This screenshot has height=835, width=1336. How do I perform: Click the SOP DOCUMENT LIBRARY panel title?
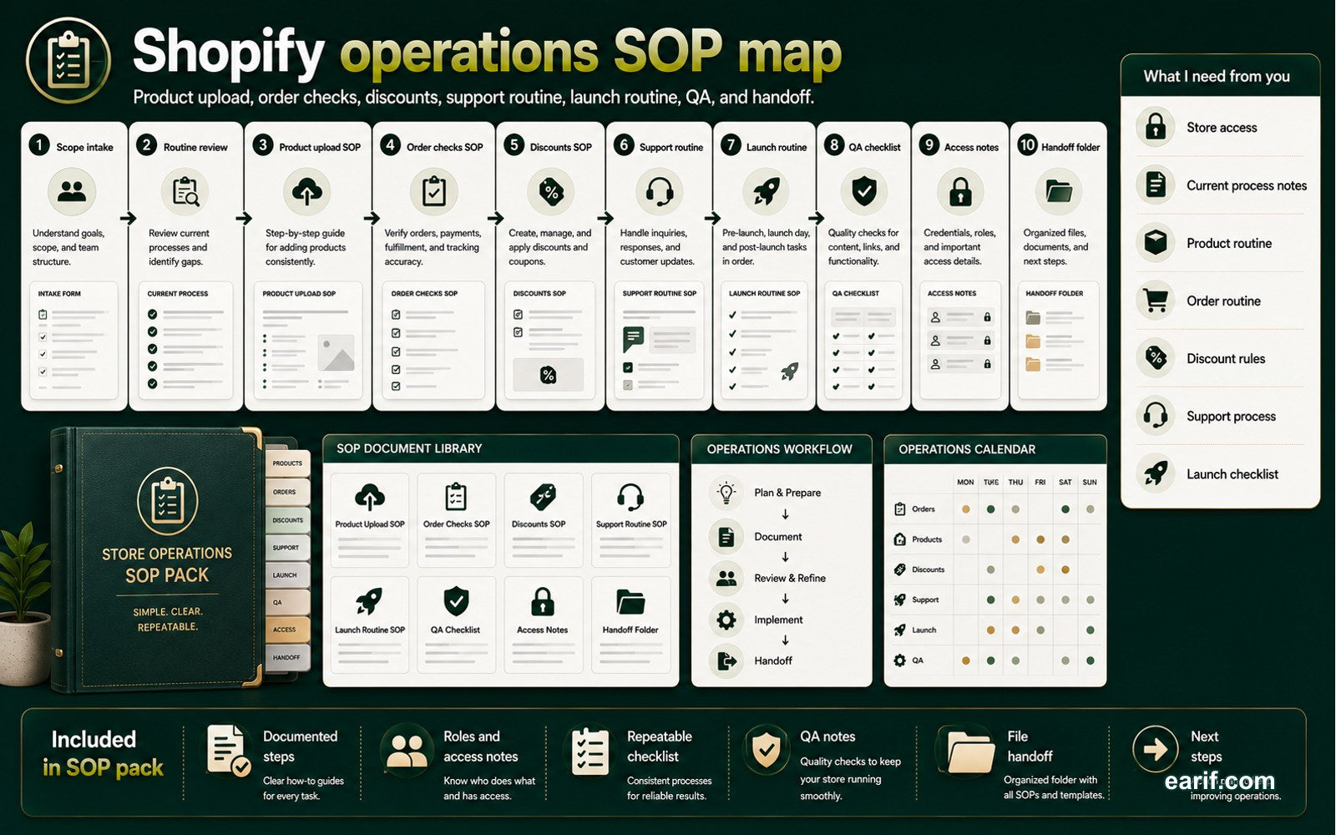click(409, 448)
